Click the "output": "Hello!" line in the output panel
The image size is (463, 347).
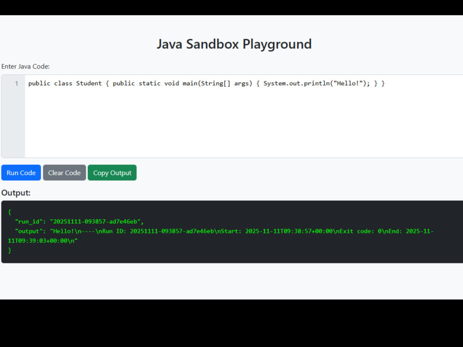coord(224,231)
